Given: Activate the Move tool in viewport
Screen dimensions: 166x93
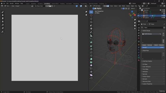Looking at the screenshot, I should coord(91,19).
